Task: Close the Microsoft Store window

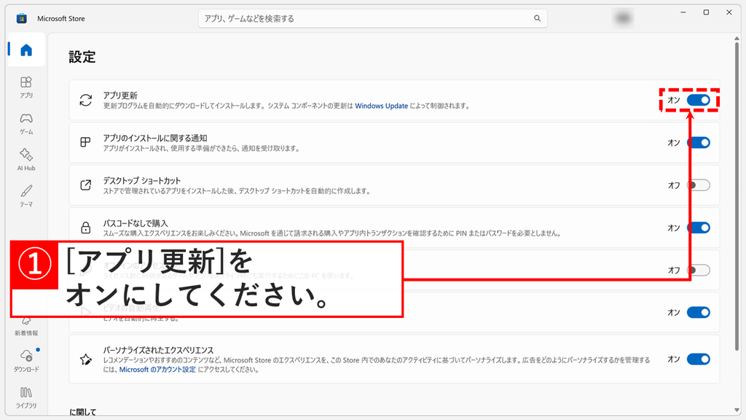Action: tap(729, 12)
